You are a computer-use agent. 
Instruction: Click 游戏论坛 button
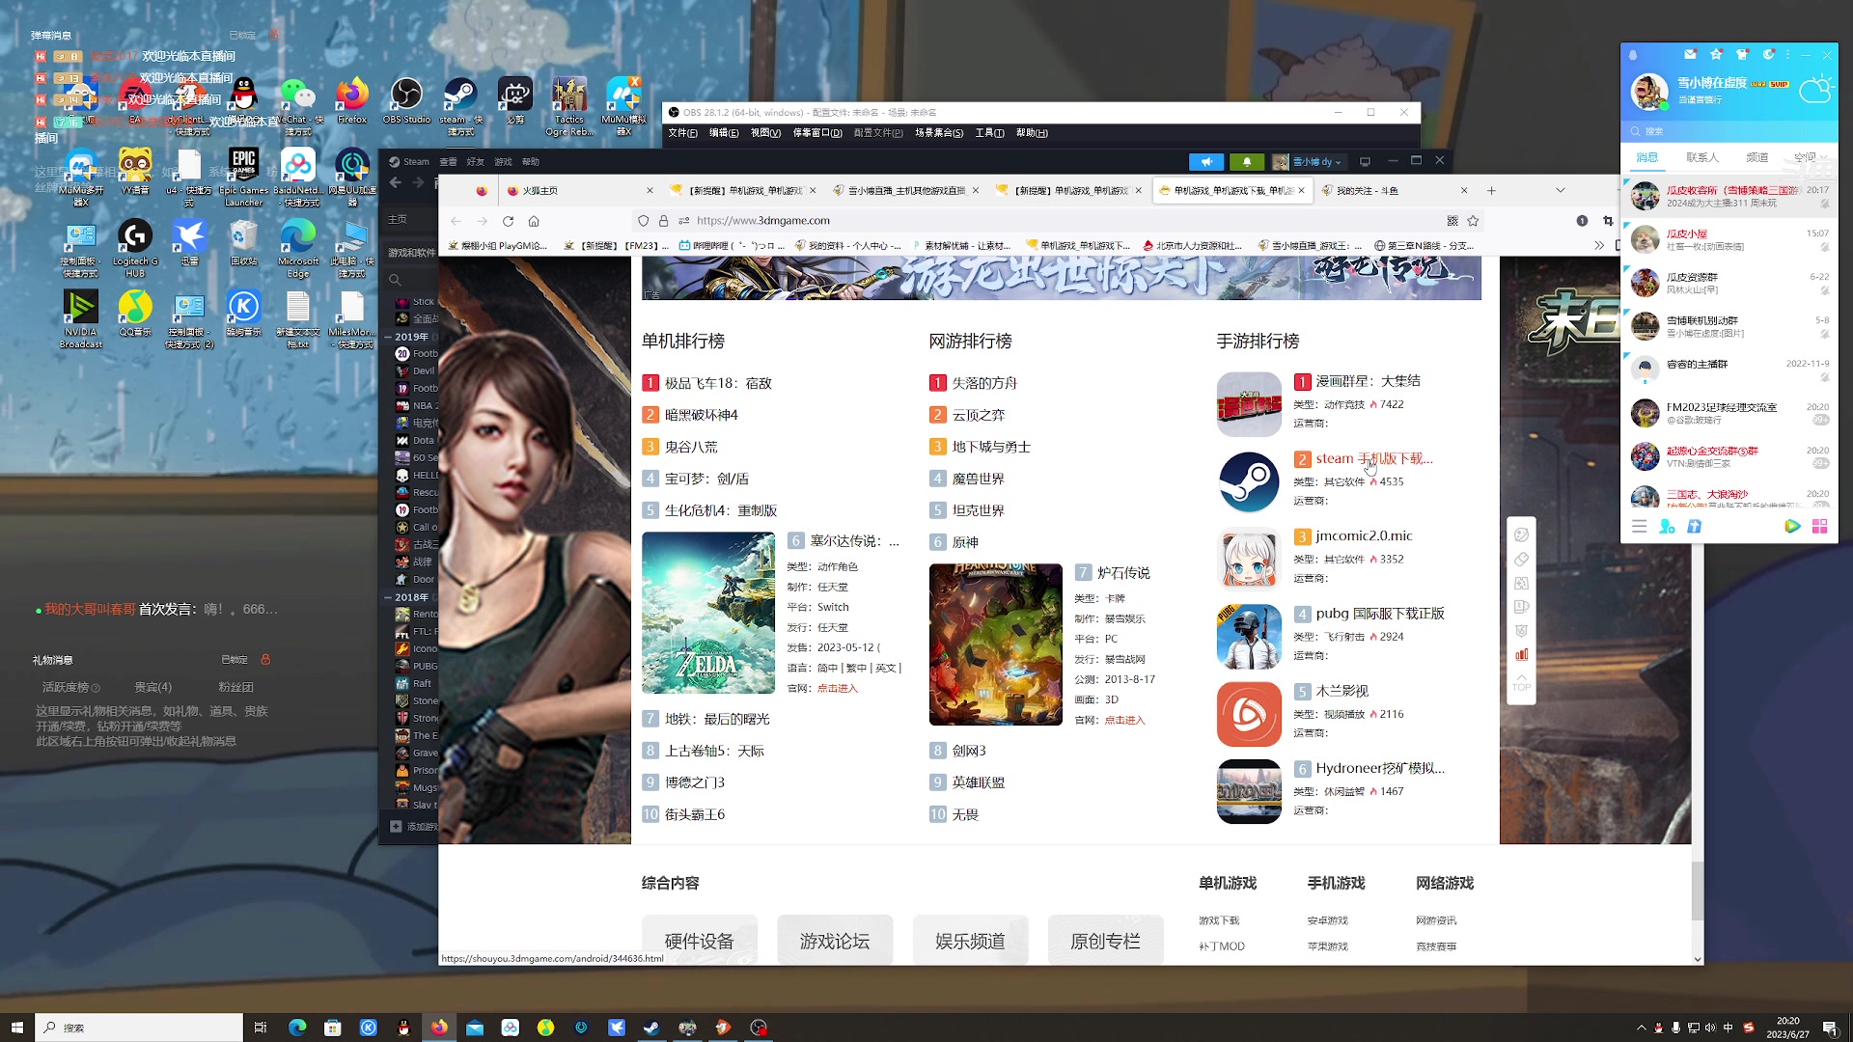(835, 941)
